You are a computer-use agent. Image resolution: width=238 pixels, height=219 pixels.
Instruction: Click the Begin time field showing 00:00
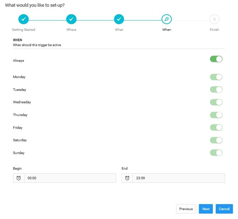tap(70, 178)
